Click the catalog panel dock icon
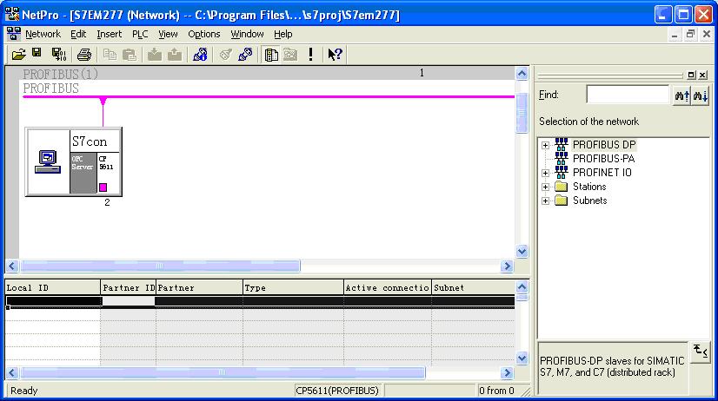718x401 pixels. click(x=691, y=75)
